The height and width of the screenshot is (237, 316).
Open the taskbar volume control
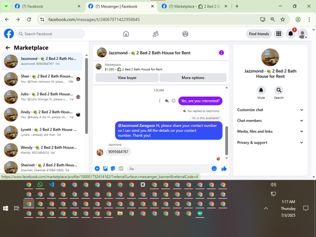click(273, 185)
